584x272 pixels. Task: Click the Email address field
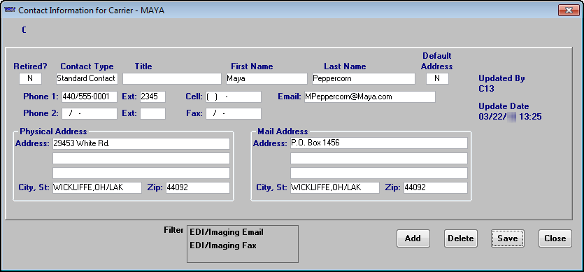point(369,97)
